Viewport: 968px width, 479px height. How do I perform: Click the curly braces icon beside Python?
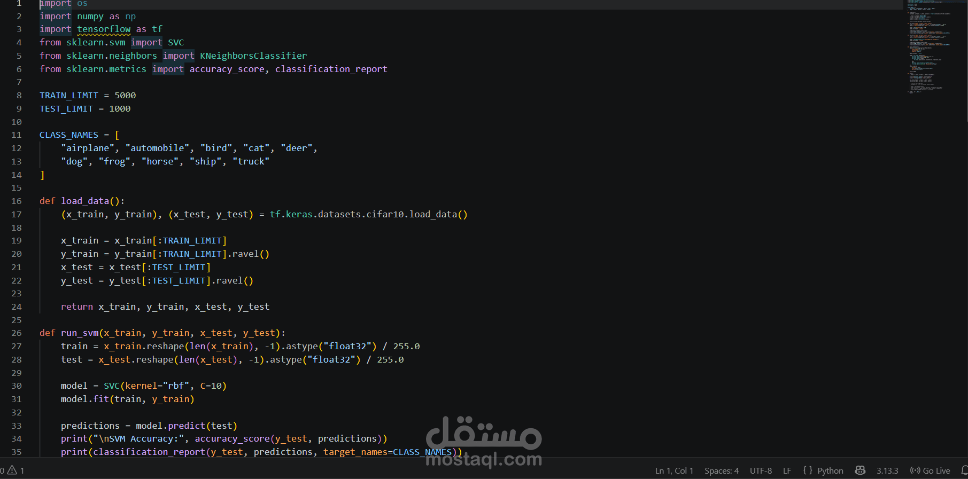(x=808, y=470)
